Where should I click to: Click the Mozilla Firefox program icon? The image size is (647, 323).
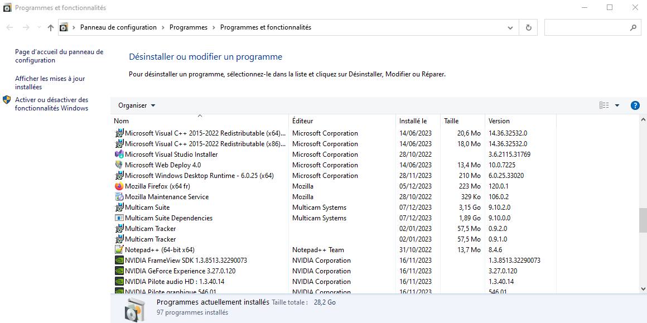[x=119, y=186]
